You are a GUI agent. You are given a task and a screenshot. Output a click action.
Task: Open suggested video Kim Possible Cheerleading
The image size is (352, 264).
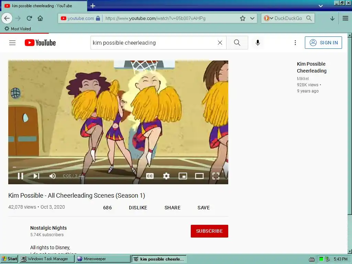click(311, 67)
